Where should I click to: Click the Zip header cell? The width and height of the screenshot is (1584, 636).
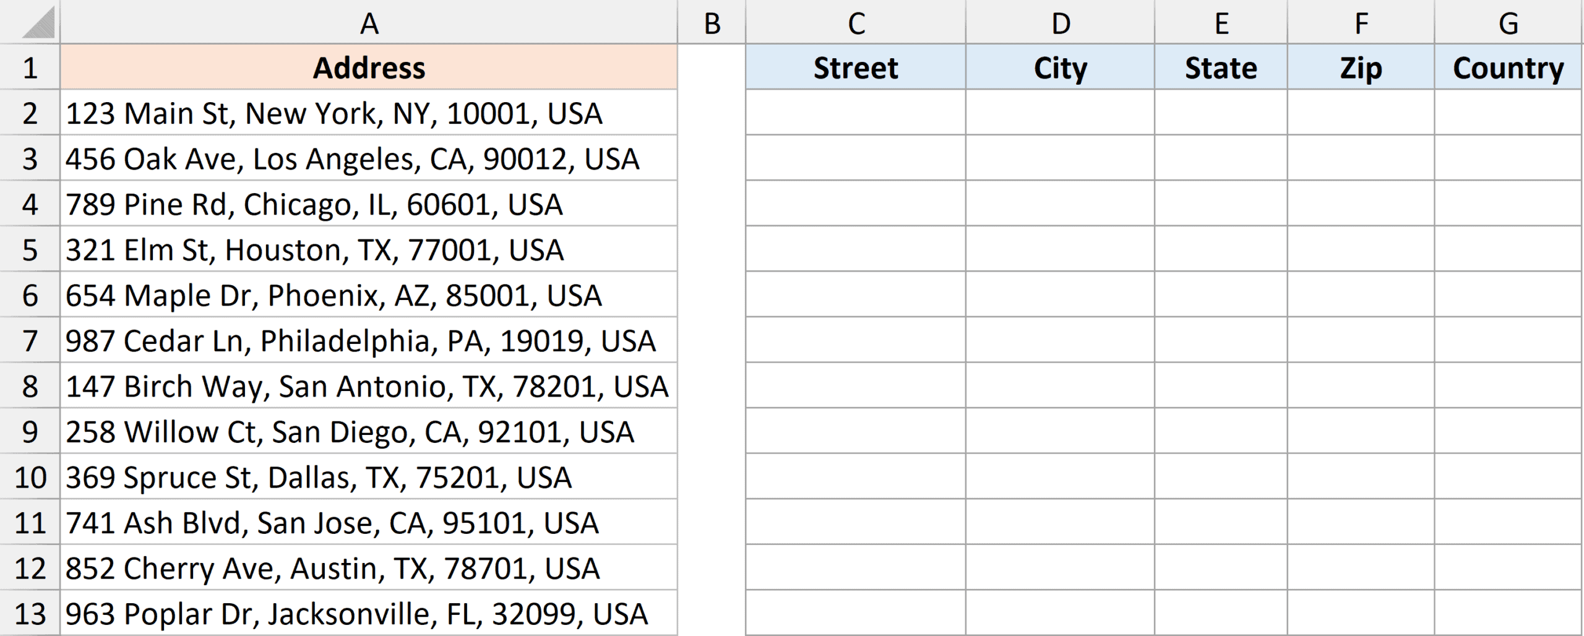click(1359, 67)
